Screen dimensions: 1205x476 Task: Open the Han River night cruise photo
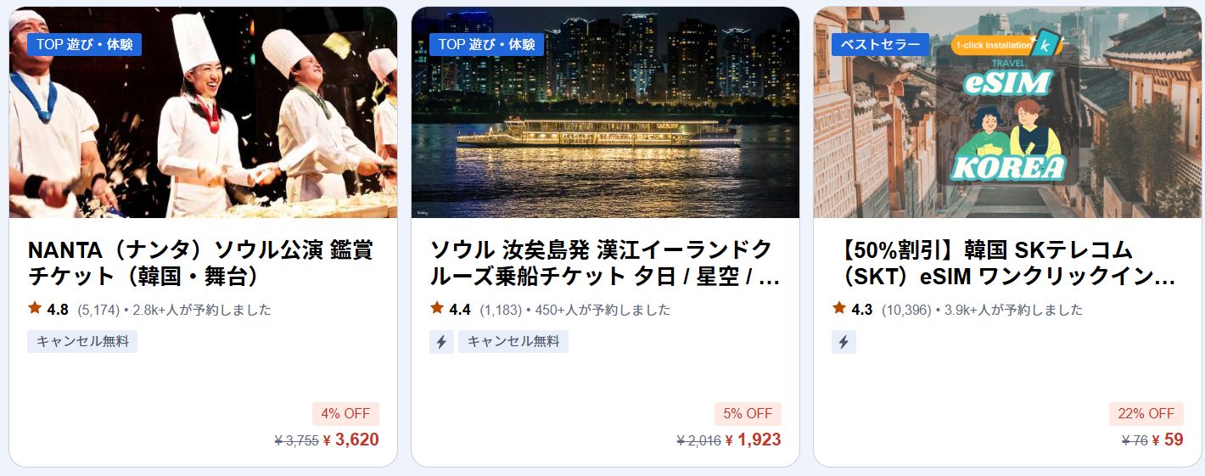(605, 113)
